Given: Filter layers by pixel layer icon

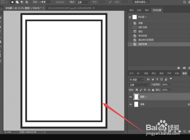Looking at the screenshot, I should point(148,79).
